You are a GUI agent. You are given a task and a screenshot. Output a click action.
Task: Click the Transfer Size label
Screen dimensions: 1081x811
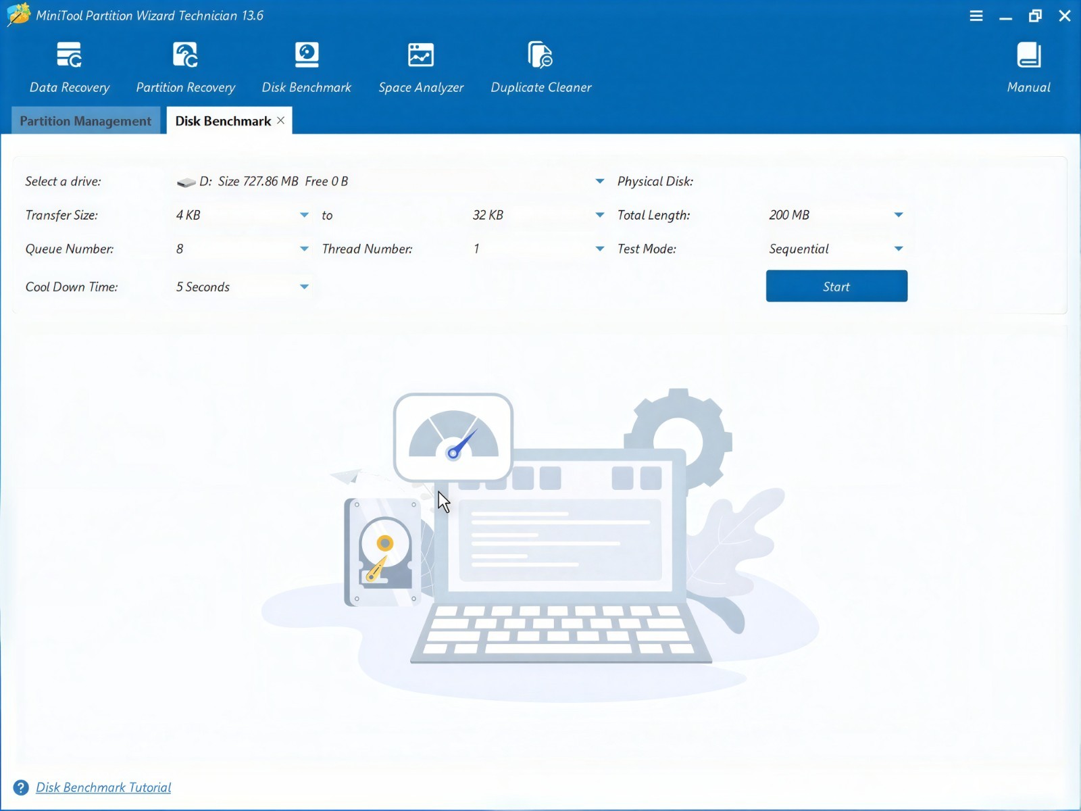pos(61,215)
